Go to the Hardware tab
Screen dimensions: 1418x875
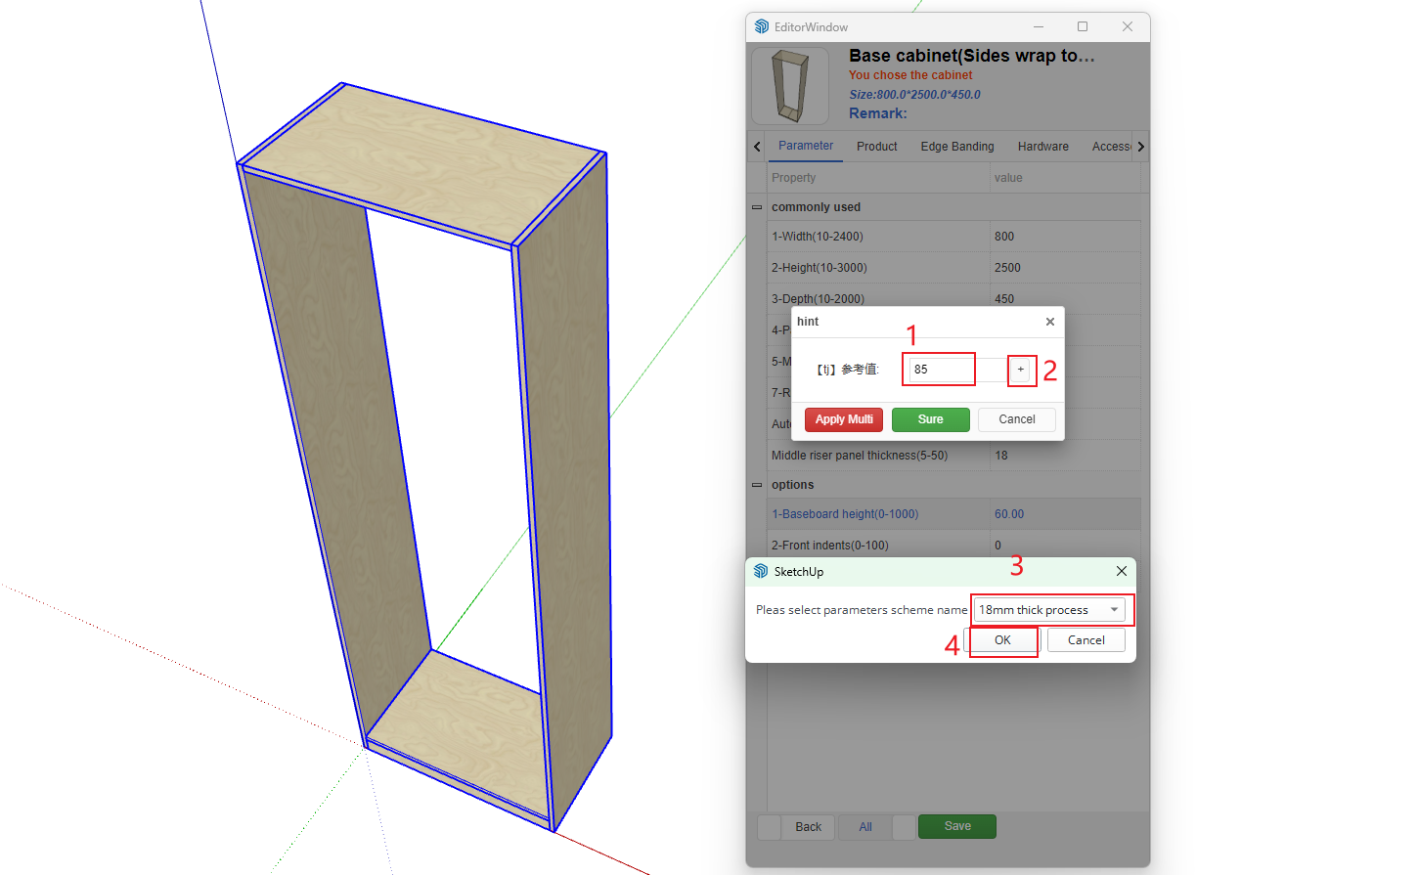[x=1042, y=147]
